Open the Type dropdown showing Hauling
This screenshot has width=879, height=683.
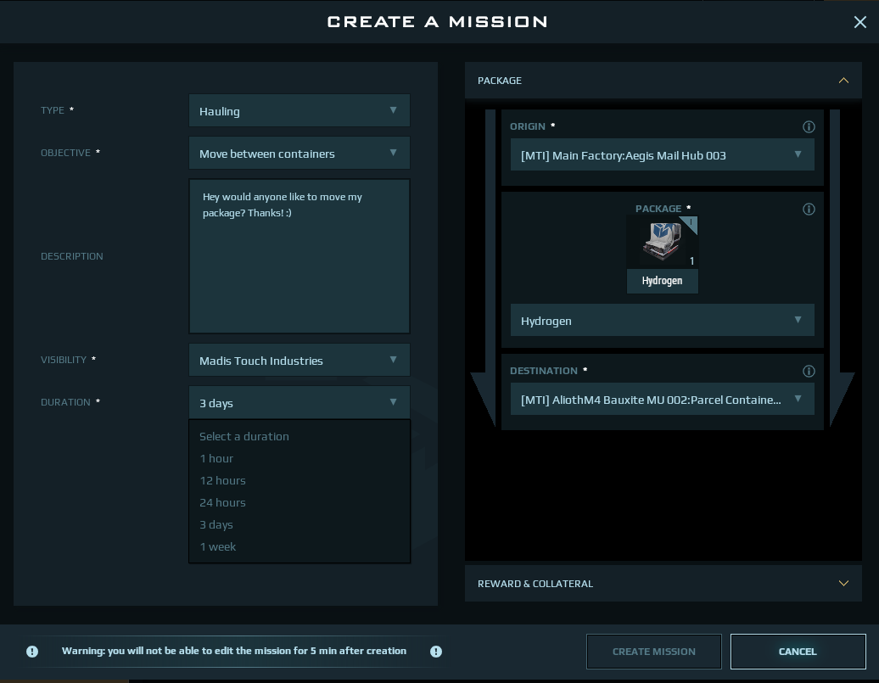click(x=299, y=111)
